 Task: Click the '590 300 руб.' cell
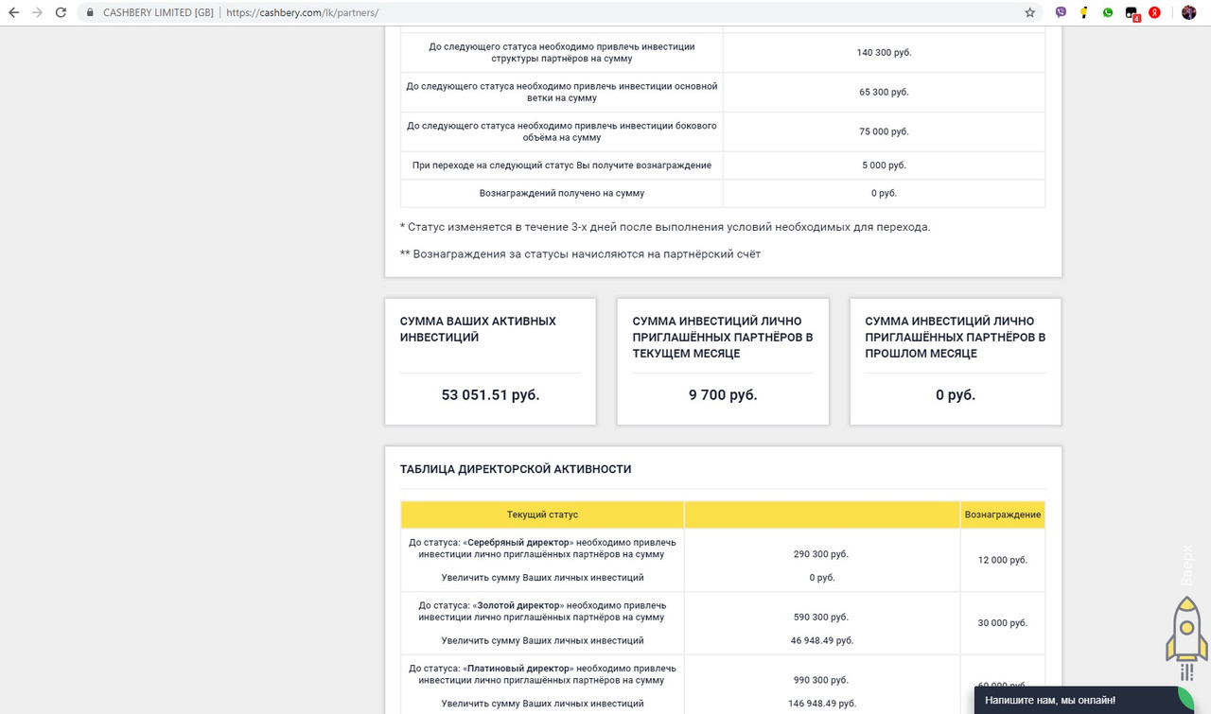(820, 617)
